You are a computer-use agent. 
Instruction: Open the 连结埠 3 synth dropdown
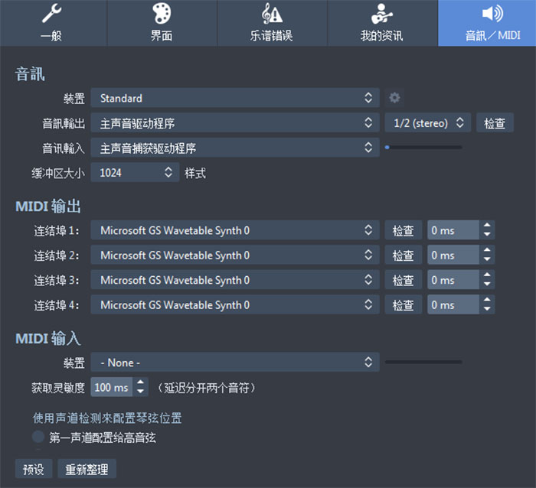click(235, 280)
